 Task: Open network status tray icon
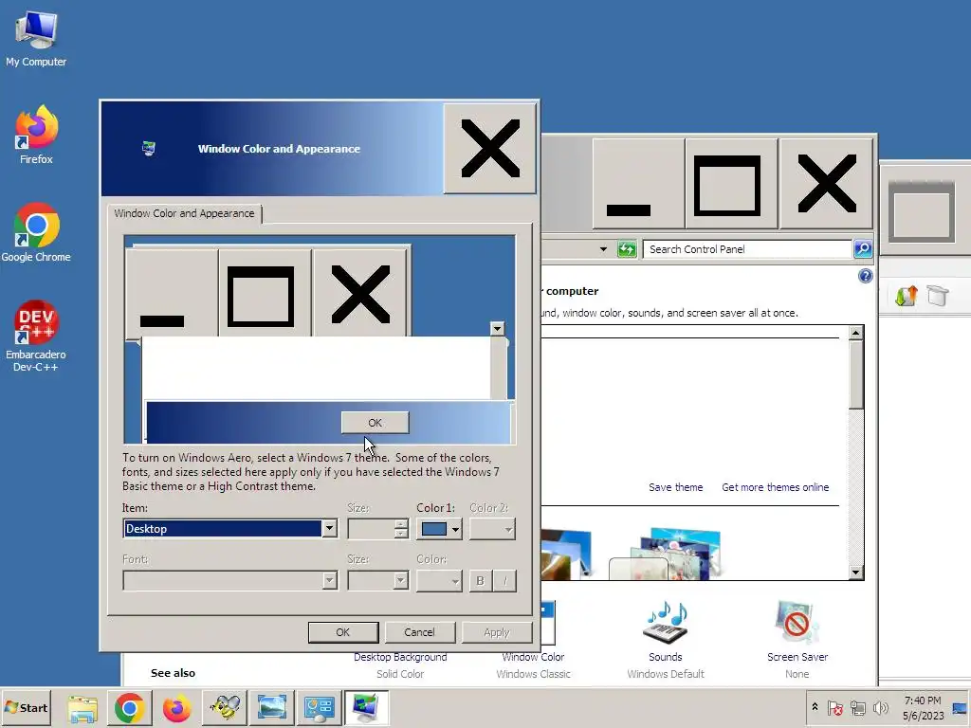(x=857, y=707)
